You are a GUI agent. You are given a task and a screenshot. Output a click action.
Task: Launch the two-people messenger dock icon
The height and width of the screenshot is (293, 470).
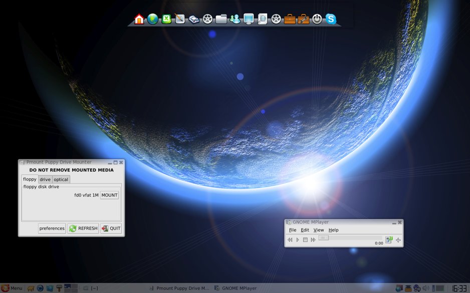click(235, 19)
